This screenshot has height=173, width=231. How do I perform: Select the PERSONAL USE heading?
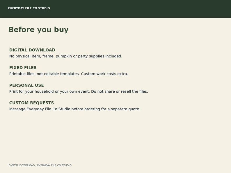pos(26,85)
